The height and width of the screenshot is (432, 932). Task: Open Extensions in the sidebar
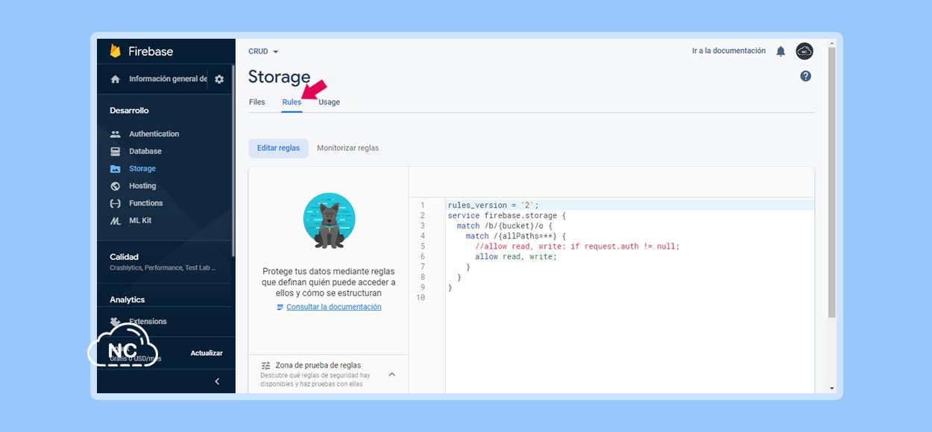(x=148, y=321)
